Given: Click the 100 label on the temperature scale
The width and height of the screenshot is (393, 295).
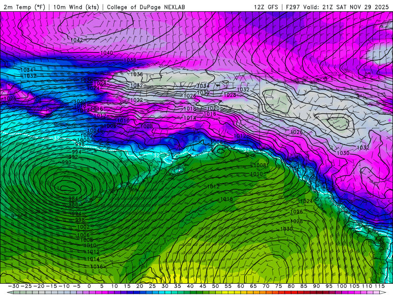Looking at the screenshot, I should pyautogui.click(x=341, y=286).
